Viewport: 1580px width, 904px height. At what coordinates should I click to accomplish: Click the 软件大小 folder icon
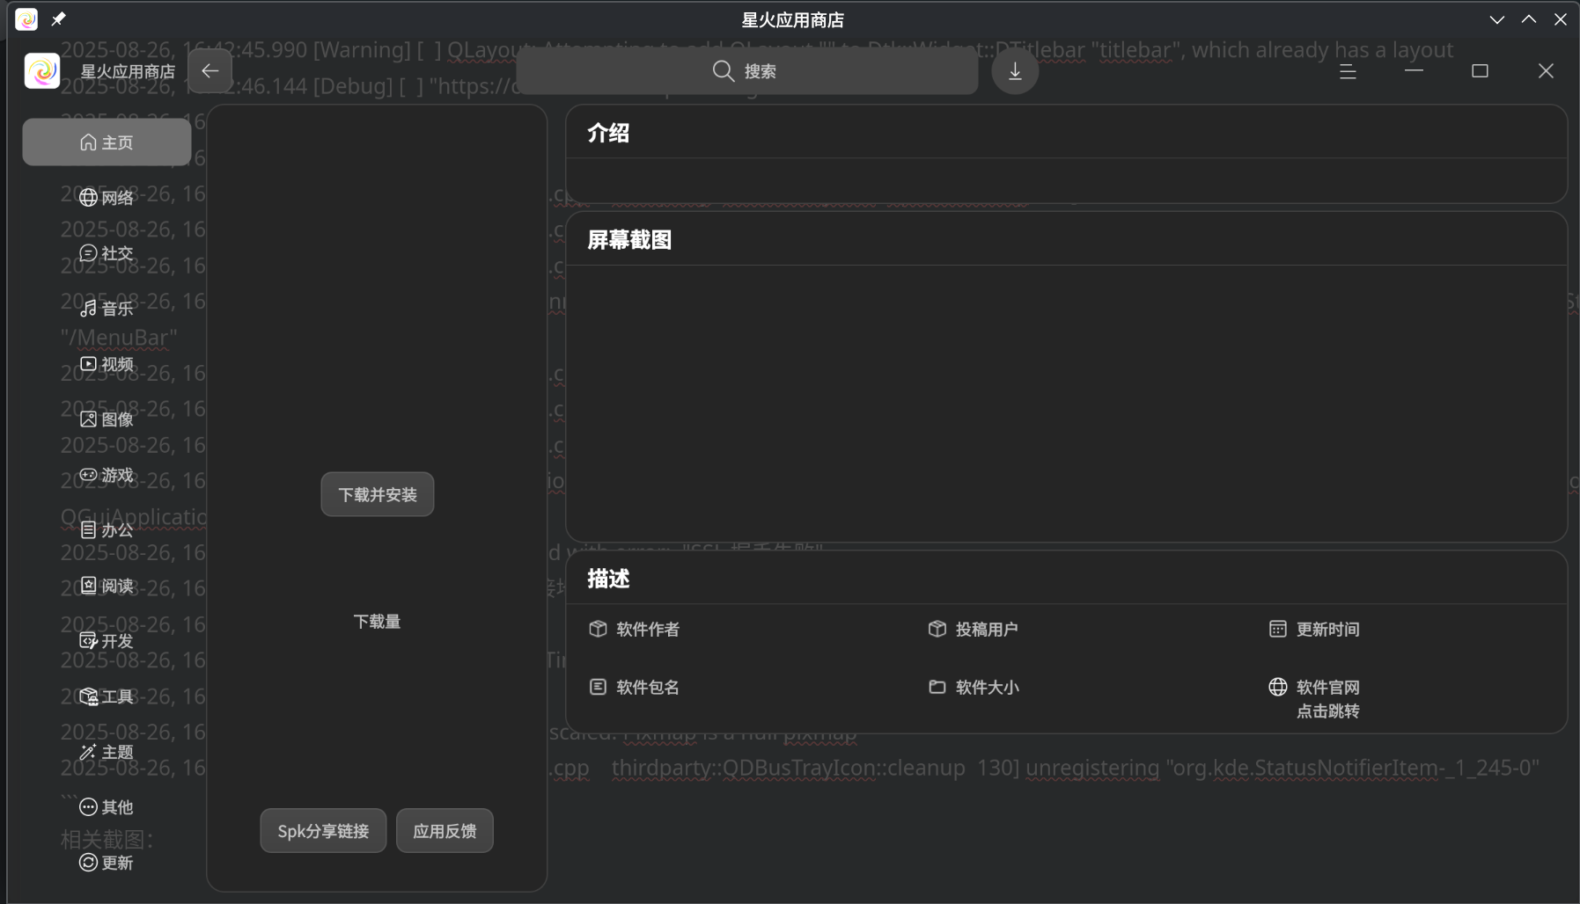pyautogui.click(x=937, y=687)
